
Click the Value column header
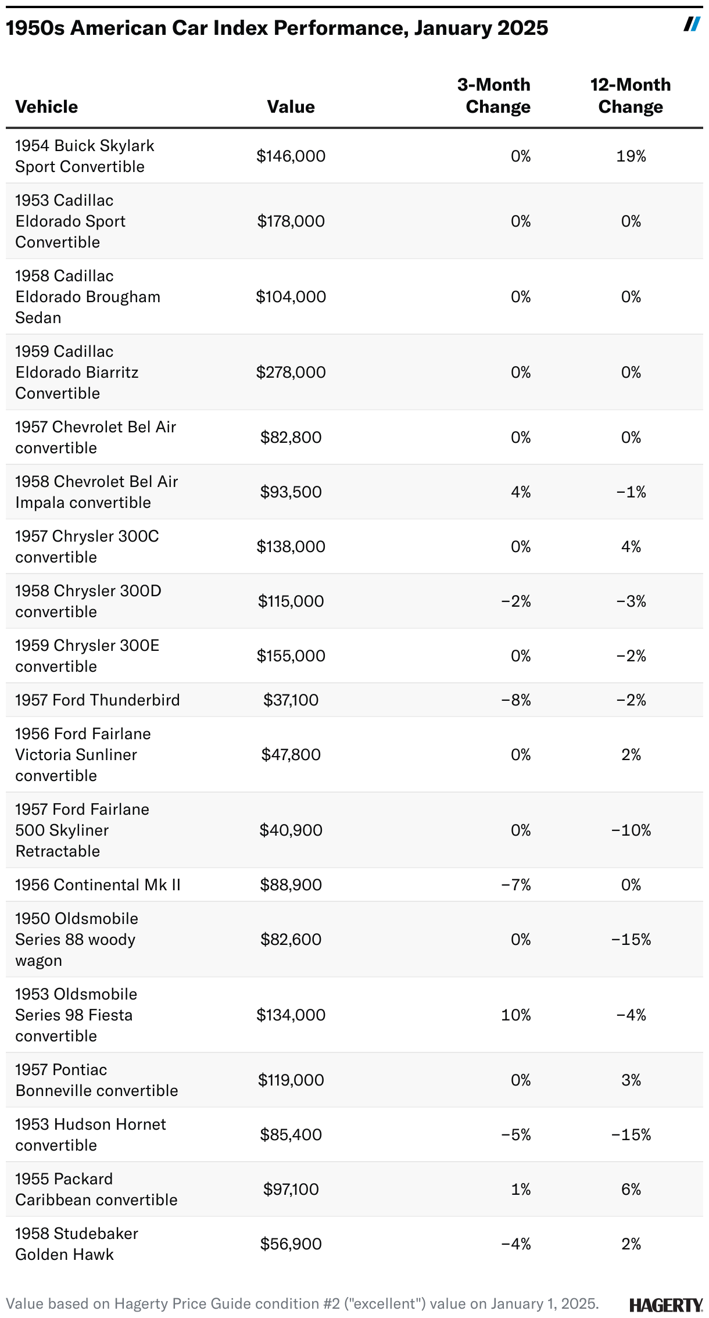[x=291, y=107]
